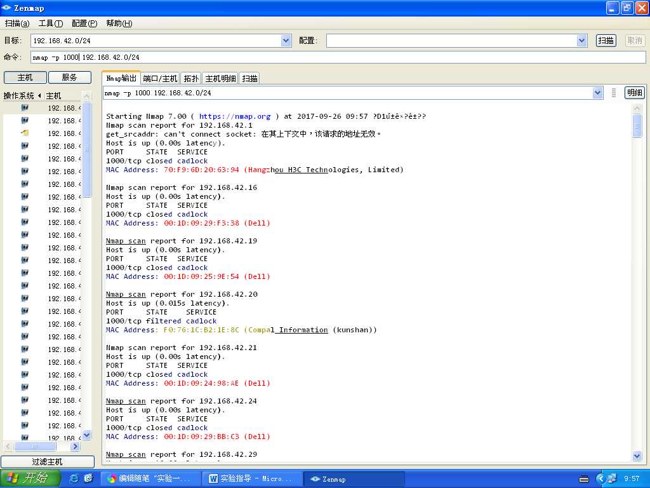The width and height of the screenshot is (650, 488).
Task: Click host list horizontal scroll left arrow
Action: (8, 447)
